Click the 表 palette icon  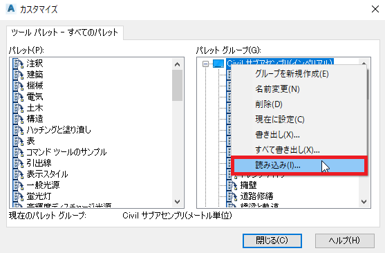point(18,141)
